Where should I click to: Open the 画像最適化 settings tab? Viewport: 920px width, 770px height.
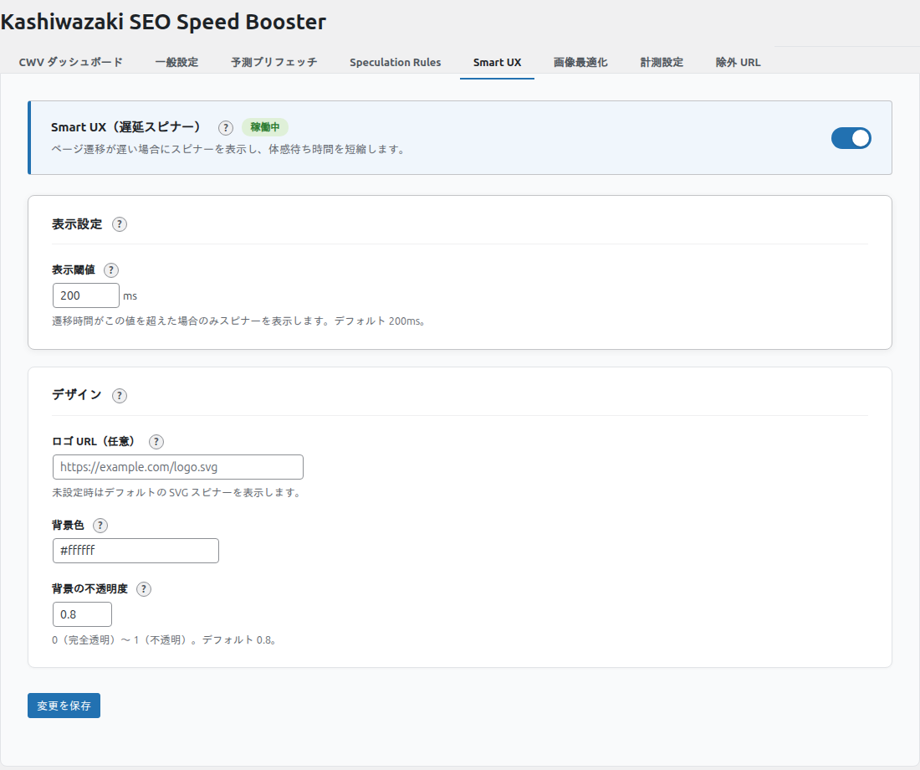[580, 61]
